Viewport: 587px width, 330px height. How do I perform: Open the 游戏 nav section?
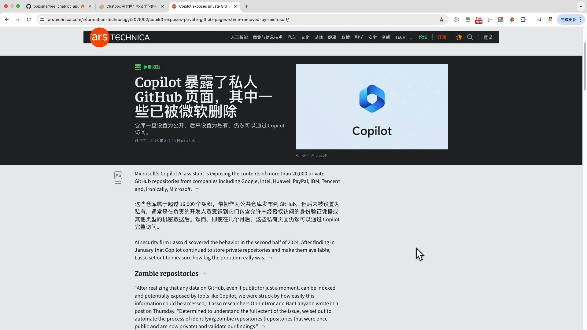(319, 37)
